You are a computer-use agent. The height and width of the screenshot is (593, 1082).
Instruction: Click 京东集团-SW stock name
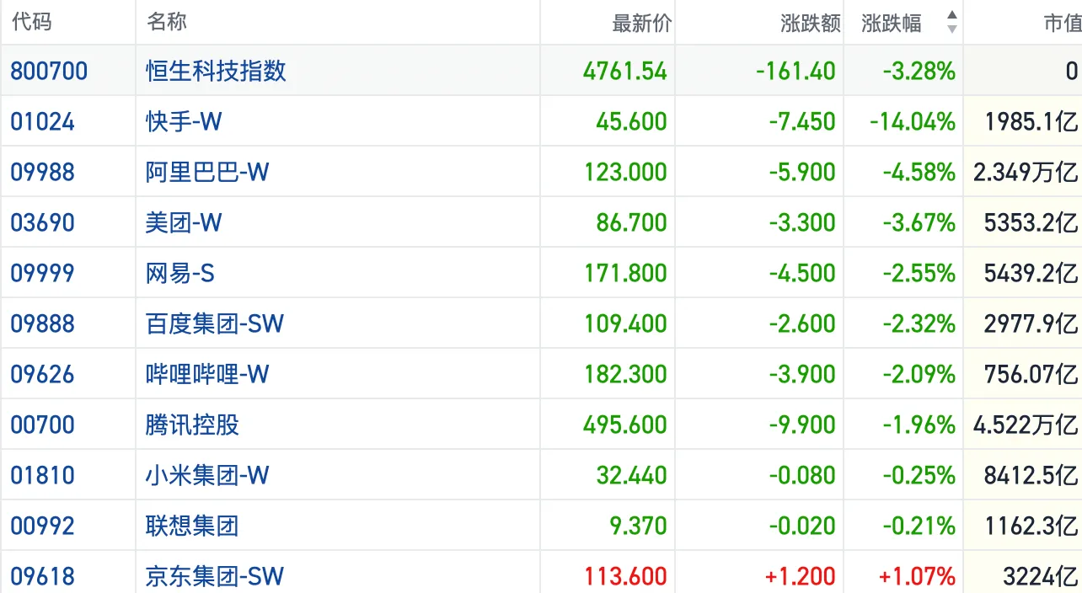215,576
